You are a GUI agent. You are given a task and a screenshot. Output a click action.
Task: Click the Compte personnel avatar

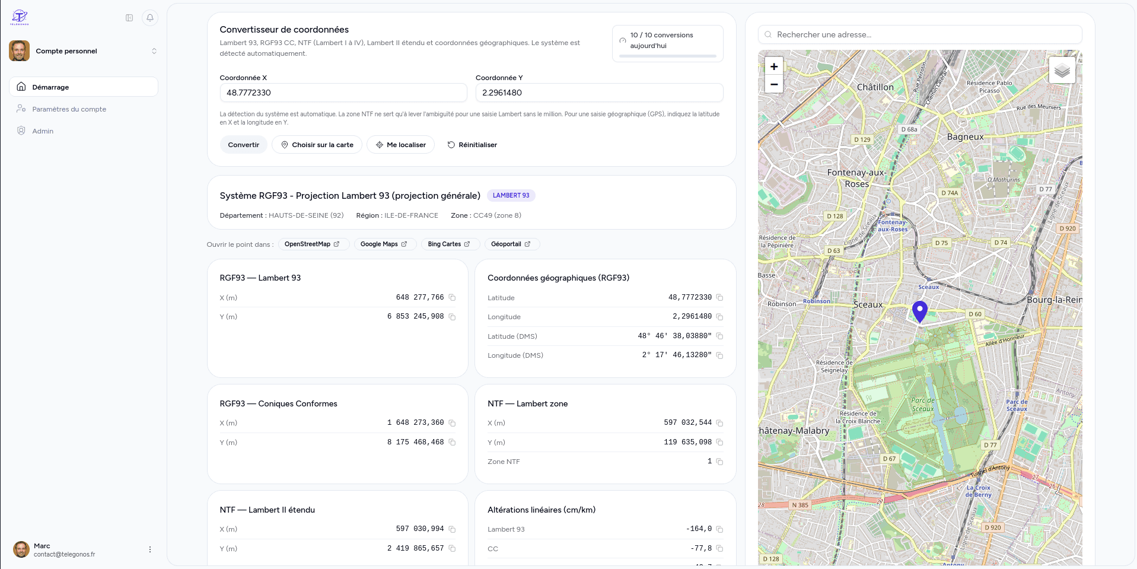click(19, 51)
